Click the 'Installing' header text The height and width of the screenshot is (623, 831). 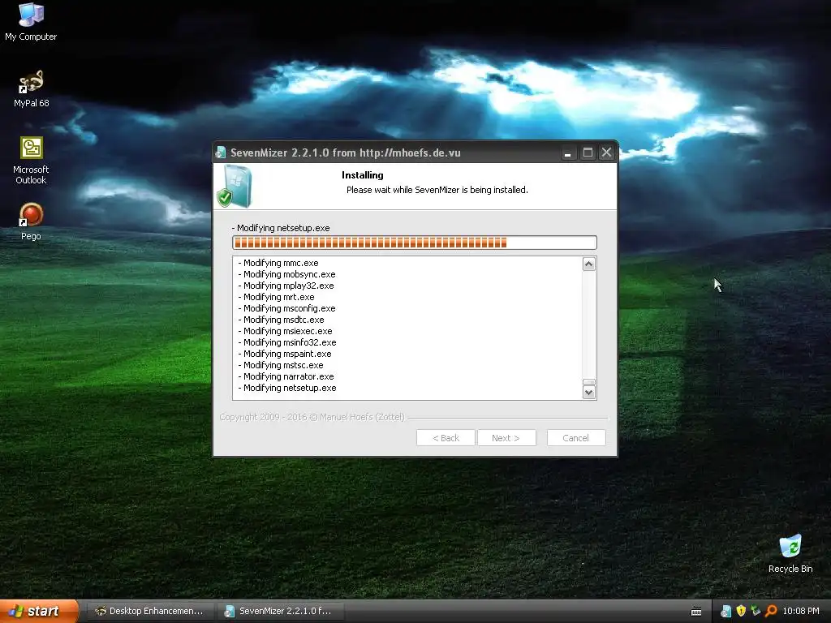363,175
